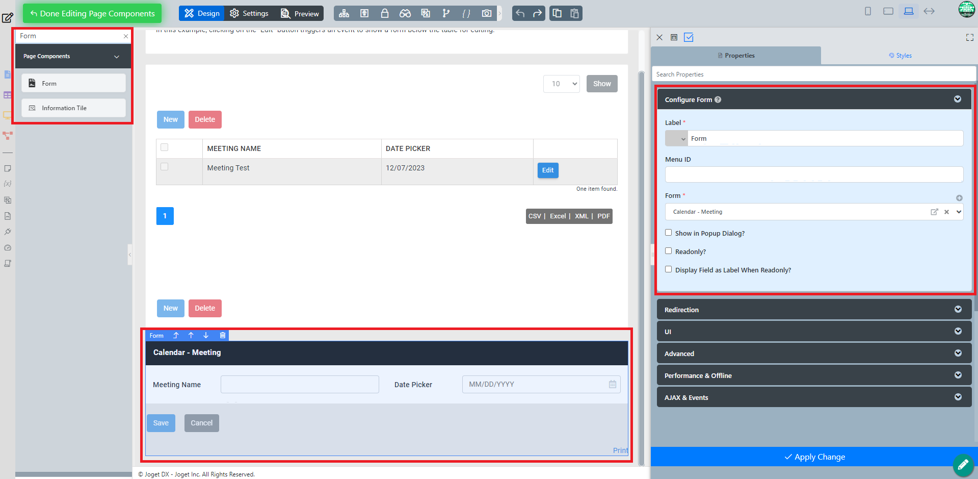Screen dimensions: 978x479
Task: Click the calendar icon in Date Picker
Action: (x=612, y=384)
